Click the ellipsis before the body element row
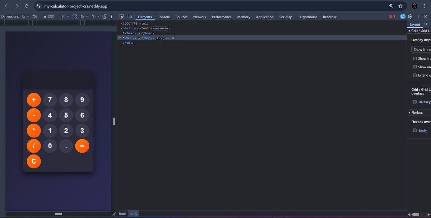Image resolution: width=431 pixels, height=218 pixels. click(x=119, y=38)
